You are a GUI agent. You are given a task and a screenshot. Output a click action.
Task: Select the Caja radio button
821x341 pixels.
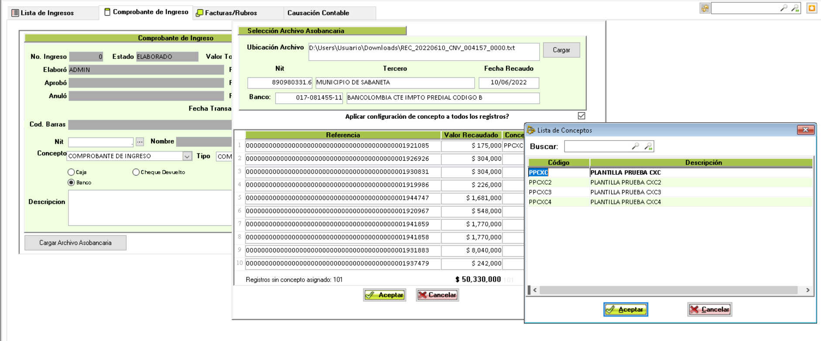71,172
